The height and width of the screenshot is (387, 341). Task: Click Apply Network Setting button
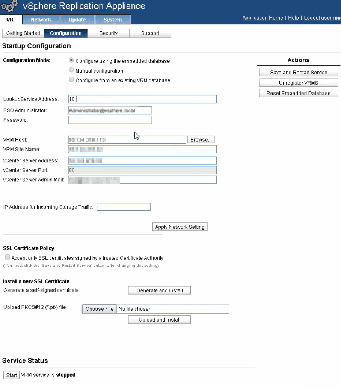pyautogui.click(x=180, y=227)
